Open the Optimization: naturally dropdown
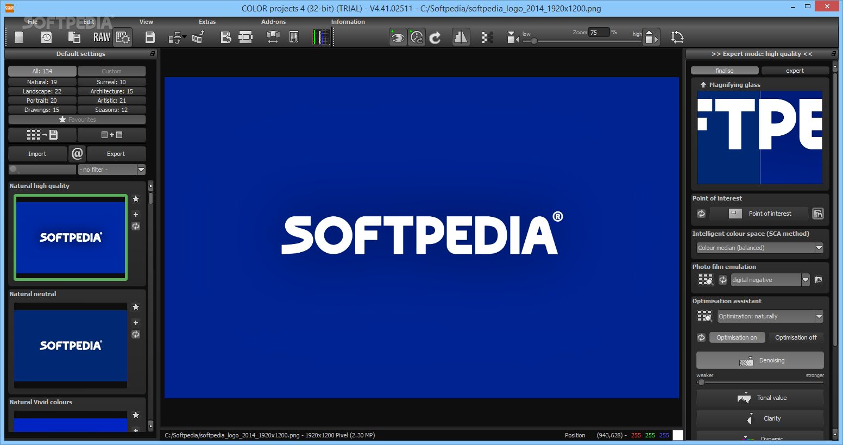Viewport: 843px width, 445px height. [x=770, y=316]
